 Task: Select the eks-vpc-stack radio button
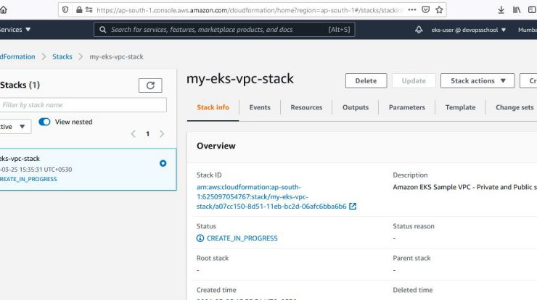pos(163,163)
